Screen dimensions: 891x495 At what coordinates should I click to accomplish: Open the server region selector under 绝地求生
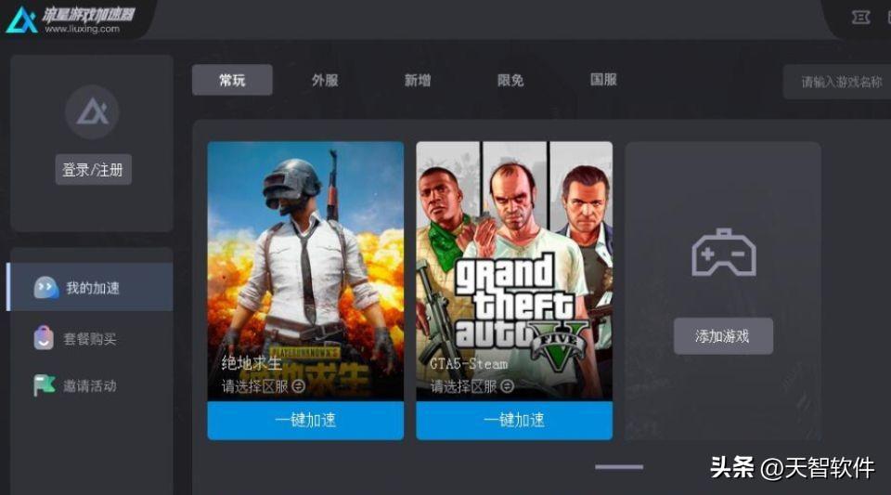pyautogui.click(x=264, y=386)
